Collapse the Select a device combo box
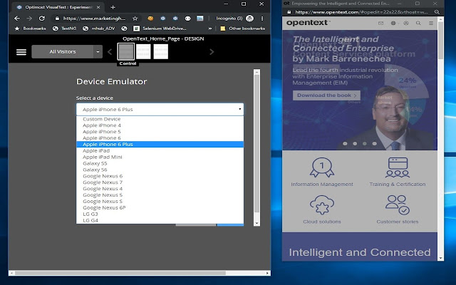456x285 pixels. (x=160, y=109)
